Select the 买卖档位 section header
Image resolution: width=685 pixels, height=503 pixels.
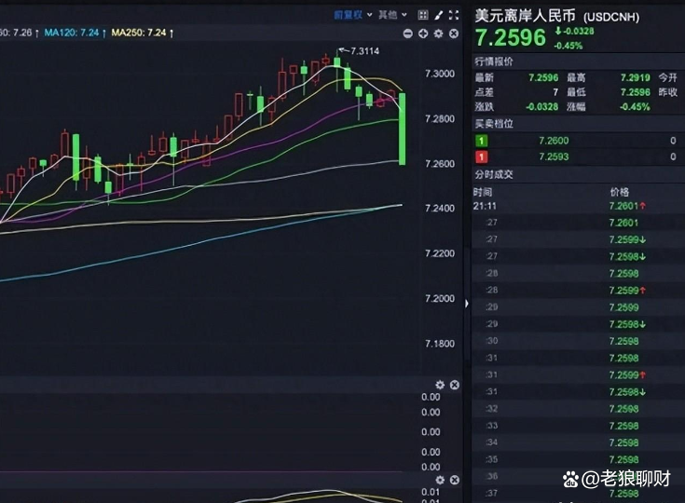coord(494,124)
